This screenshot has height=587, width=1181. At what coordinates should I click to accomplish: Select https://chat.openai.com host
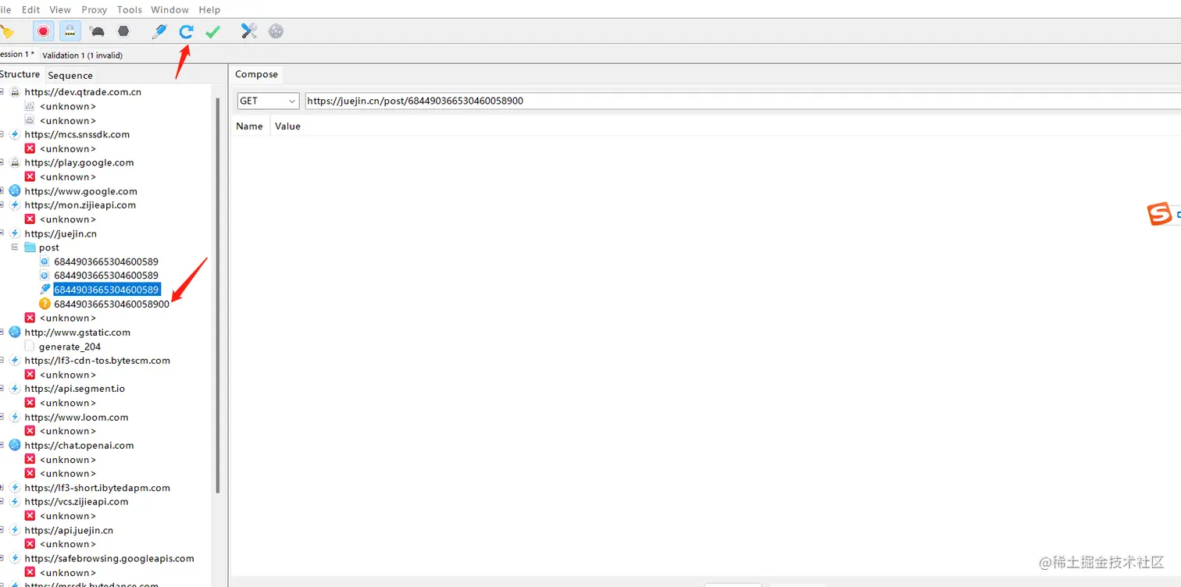click(79, 446)
